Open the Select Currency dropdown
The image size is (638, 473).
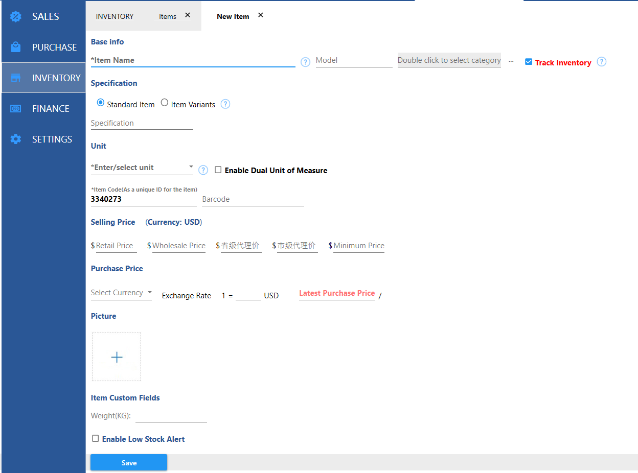[x=149, y=293]
